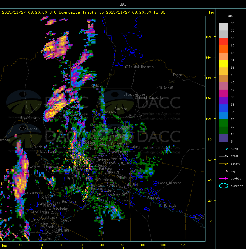
Task: Click the 'TUNUYAN' place label
Action: (x=63, y=230)
